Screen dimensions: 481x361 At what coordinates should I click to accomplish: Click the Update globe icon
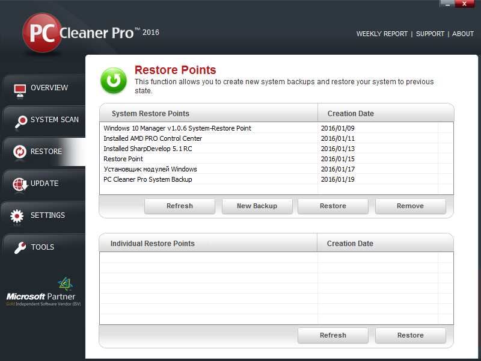point(20,184)
